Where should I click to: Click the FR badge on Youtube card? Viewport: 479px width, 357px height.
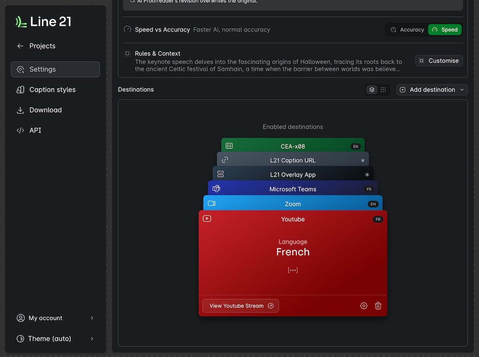point(378,219)
